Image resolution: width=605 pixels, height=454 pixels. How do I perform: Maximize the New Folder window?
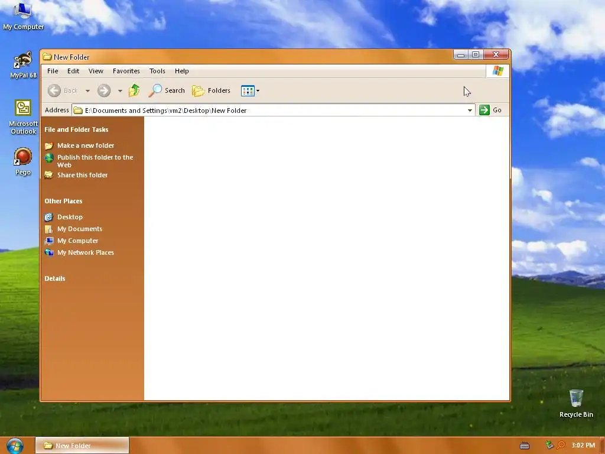(x=476, y=55)
